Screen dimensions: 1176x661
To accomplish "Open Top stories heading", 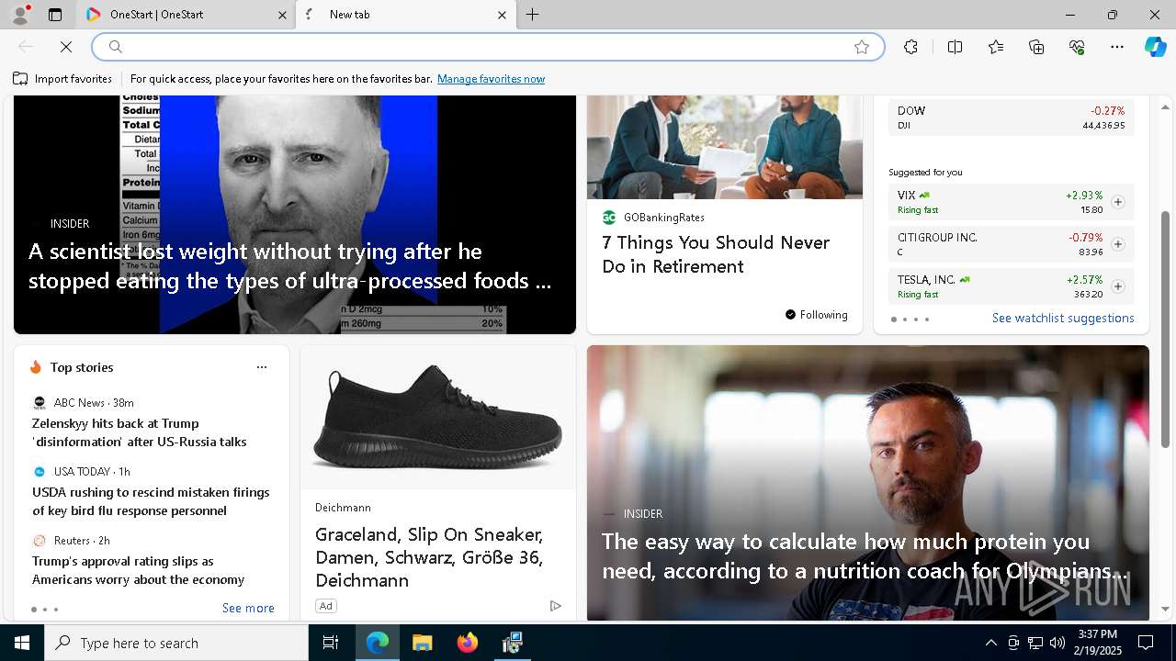I will tap(82, 367).
